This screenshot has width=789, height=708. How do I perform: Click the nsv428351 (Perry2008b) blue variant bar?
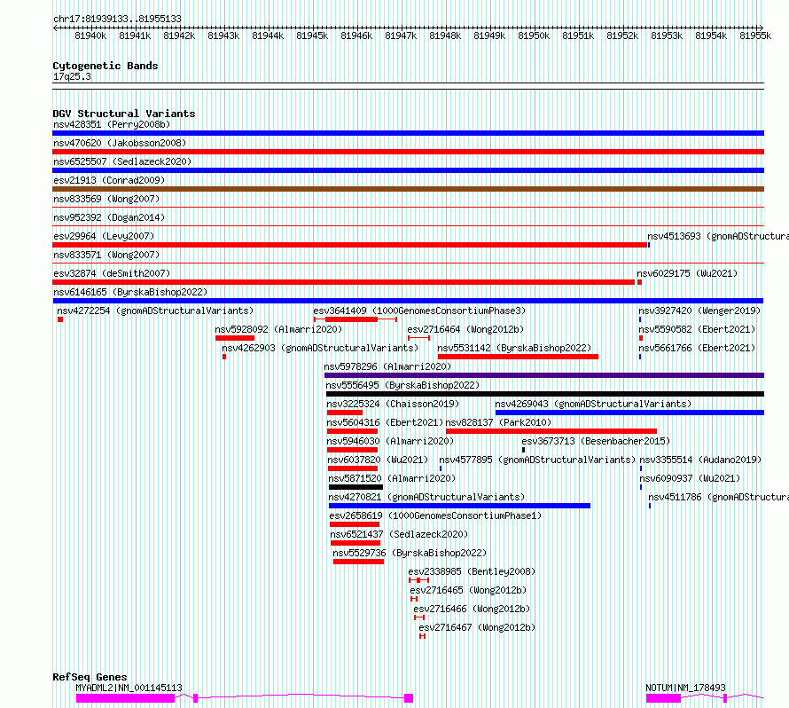[x=408, y=133]
